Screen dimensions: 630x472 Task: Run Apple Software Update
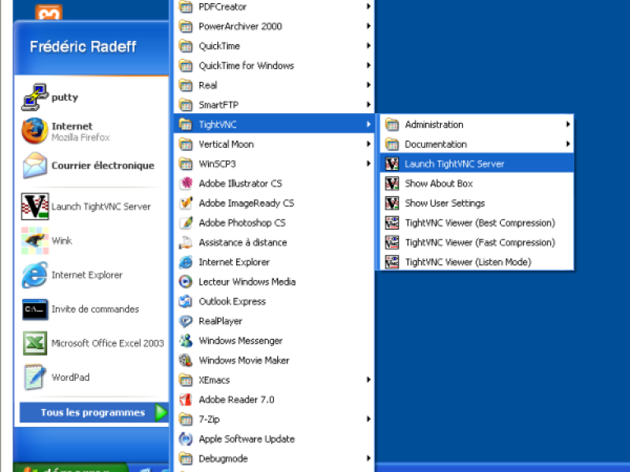pos(275,439)
